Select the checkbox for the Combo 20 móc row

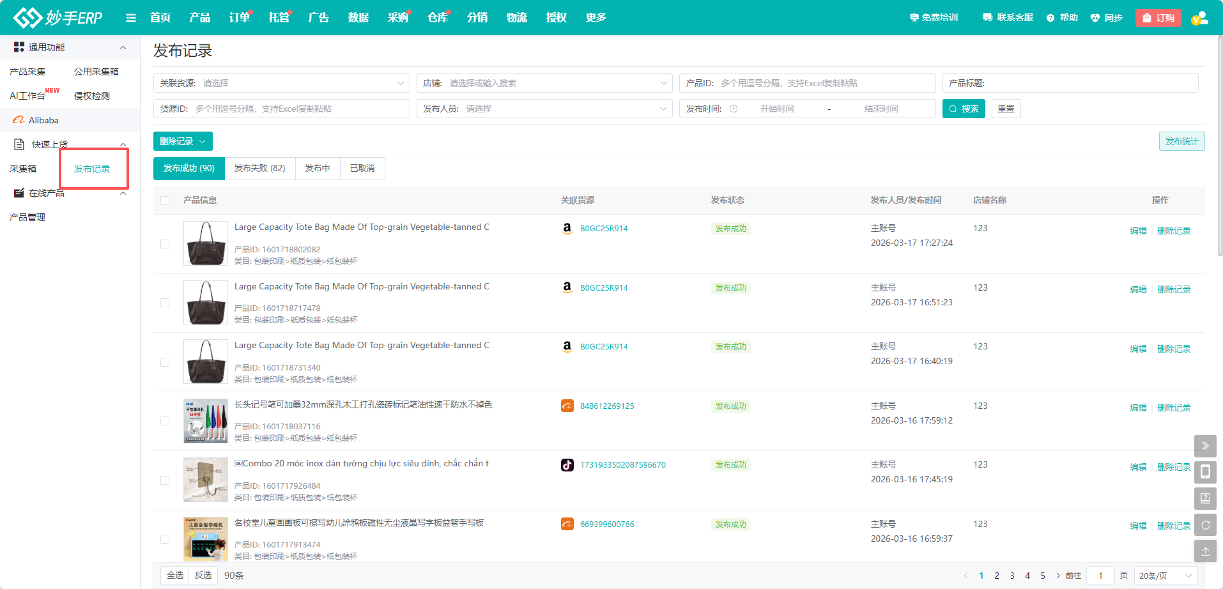coord(165,480)
